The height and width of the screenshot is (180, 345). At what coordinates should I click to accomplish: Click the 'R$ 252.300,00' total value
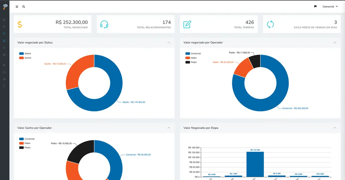point(72,22)
